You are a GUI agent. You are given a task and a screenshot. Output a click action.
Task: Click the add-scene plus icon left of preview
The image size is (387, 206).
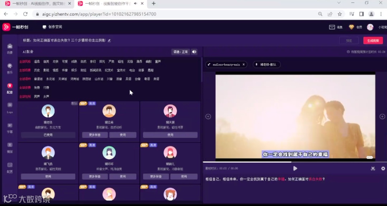(x=208, y=116)
